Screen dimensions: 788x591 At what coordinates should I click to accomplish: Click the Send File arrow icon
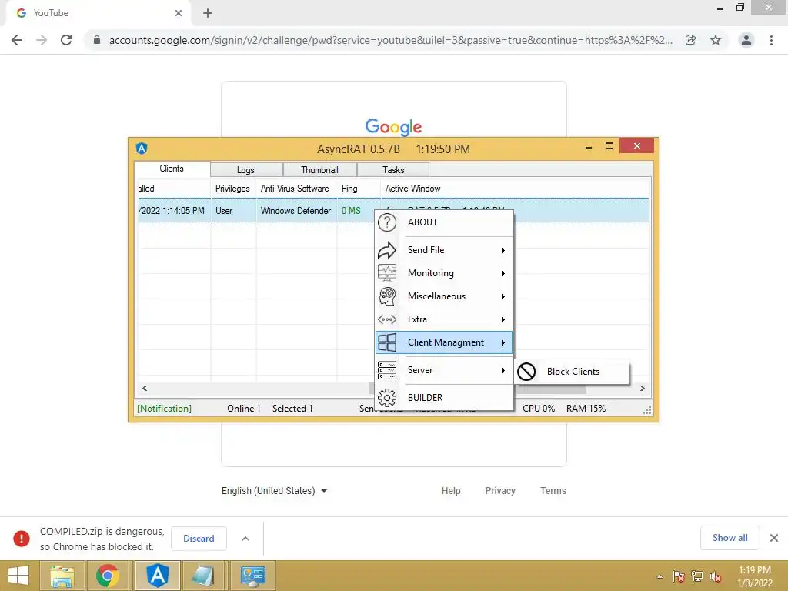coord(387,250)
